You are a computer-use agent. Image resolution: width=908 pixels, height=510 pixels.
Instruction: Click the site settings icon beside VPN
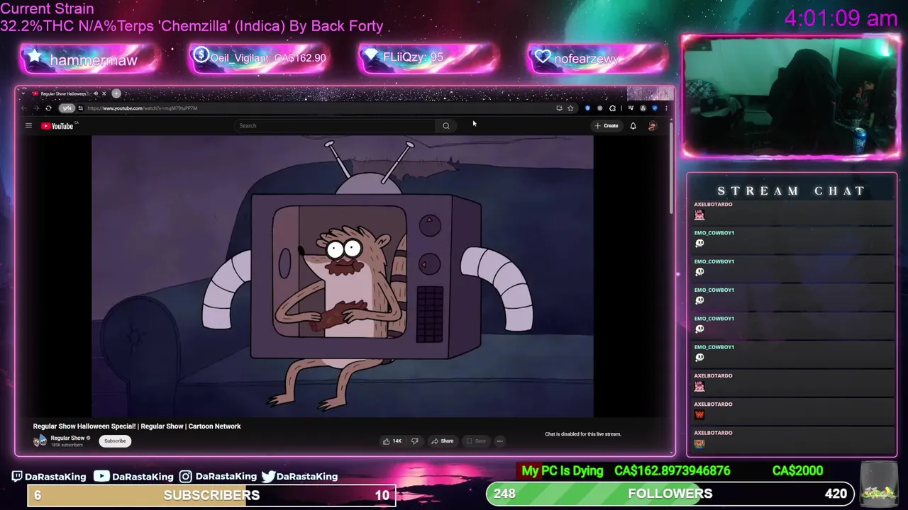81,108
